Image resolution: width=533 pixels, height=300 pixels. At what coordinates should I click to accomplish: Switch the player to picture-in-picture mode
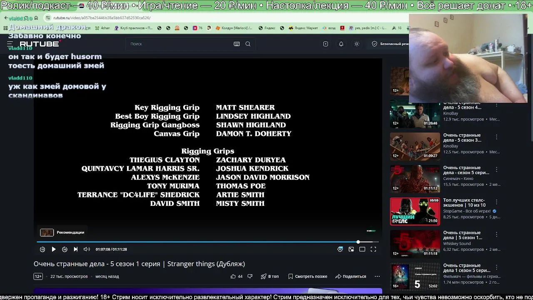click(x=351, y=249)
